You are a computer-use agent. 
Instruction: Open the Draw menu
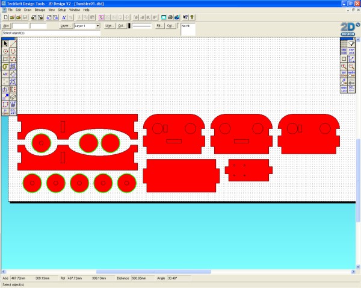[x=28, y=10]
